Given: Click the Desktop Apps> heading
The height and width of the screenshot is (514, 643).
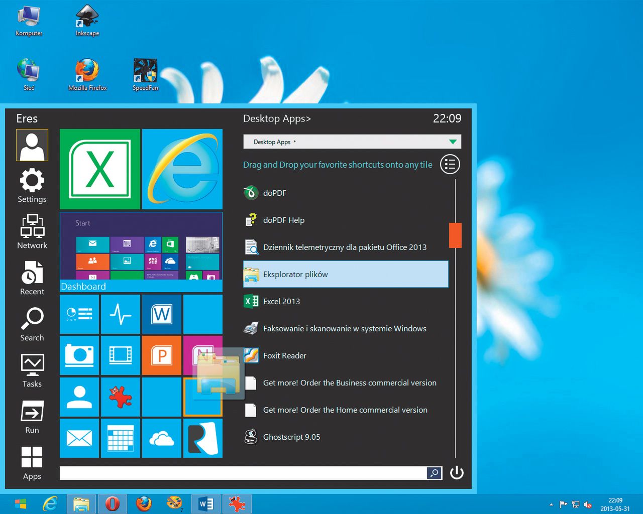Looking at the screenshot, I should (277, 118).
